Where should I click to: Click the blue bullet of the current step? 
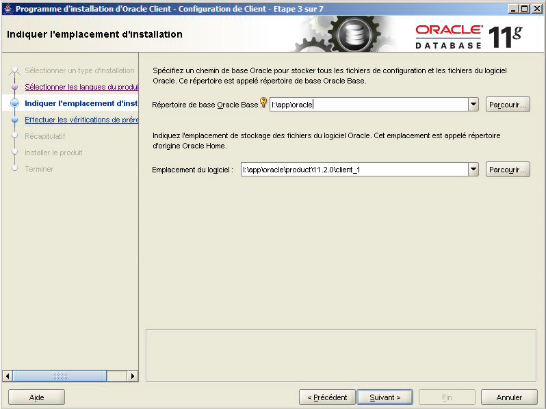(x=14, y=103)
